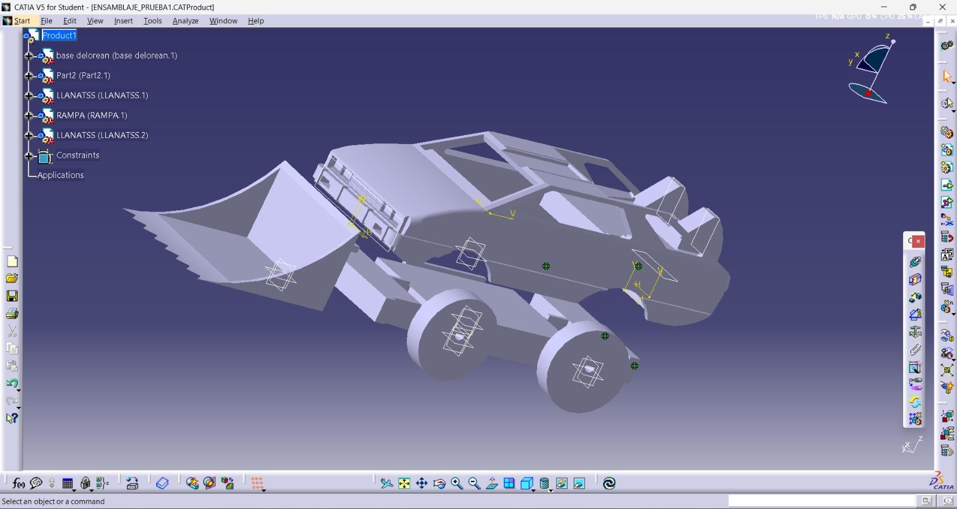Open the Window menu
This screenshot has height=509, width=957.
[x=223, y=21]
